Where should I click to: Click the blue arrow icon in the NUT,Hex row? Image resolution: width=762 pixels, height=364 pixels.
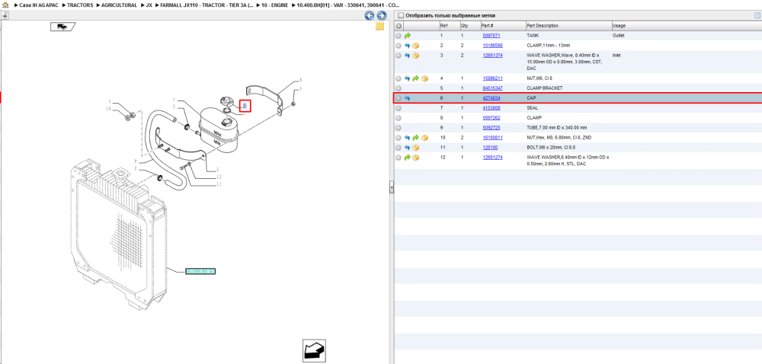coord(407,138)
